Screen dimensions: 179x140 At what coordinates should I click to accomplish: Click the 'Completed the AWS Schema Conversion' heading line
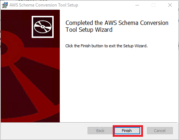117,23
